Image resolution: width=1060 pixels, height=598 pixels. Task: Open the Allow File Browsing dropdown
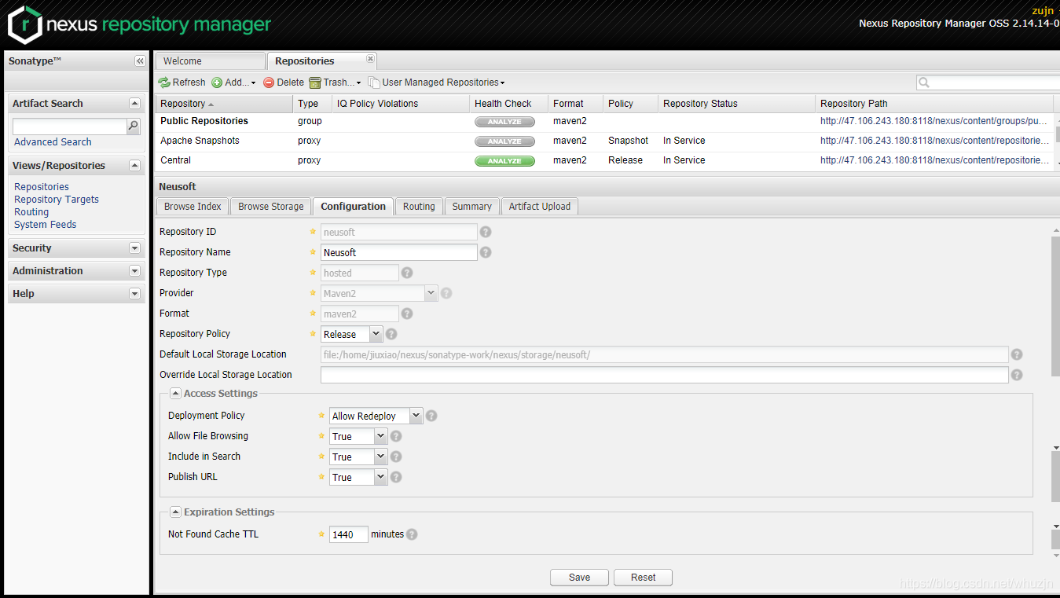[381, 436]
